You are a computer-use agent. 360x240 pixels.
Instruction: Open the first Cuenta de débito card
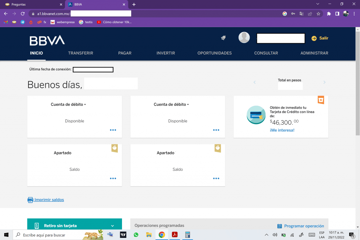(x=75, y=117)
